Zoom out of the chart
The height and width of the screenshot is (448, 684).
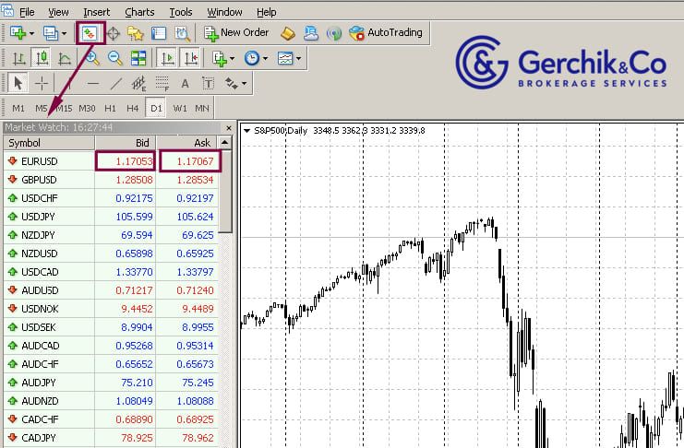[x=115, y=58]
